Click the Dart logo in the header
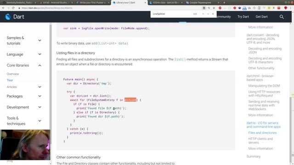 click(x=14, y=16)
